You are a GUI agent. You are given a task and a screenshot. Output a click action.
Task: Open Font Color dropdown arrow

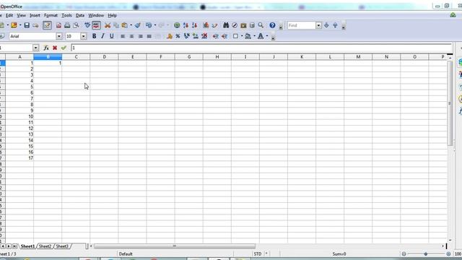267,36
